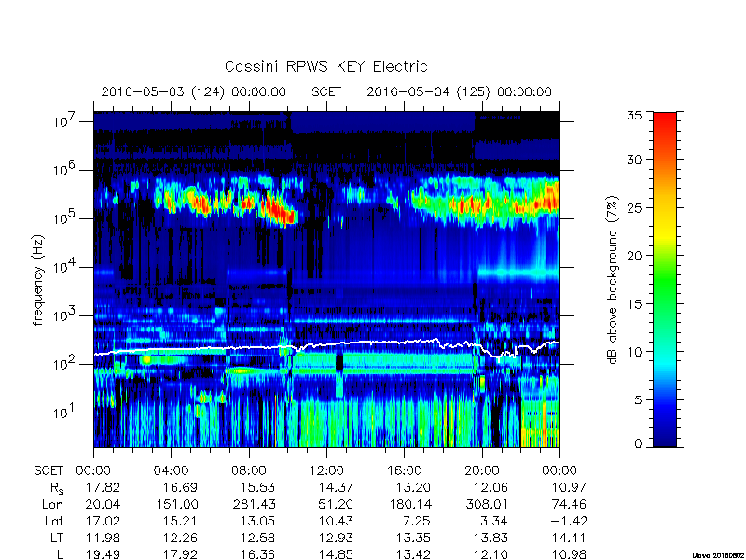This screenshot has height=560, width=746.
Task: Click Lon value 20.04
Action: 103,504
